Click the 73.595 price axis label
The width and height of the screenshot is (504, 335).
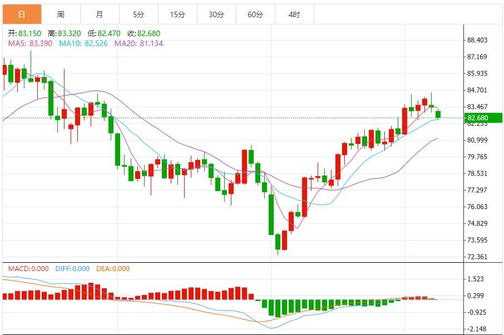pos(477,240)
